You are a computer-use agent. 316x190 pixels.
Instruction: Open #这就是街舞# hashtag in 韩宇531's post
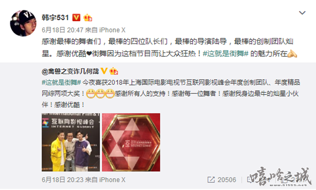pos(225,54)
